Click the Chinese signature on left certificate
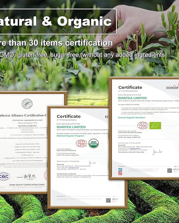This screenshot has width=179, height=223. (30, 176)
